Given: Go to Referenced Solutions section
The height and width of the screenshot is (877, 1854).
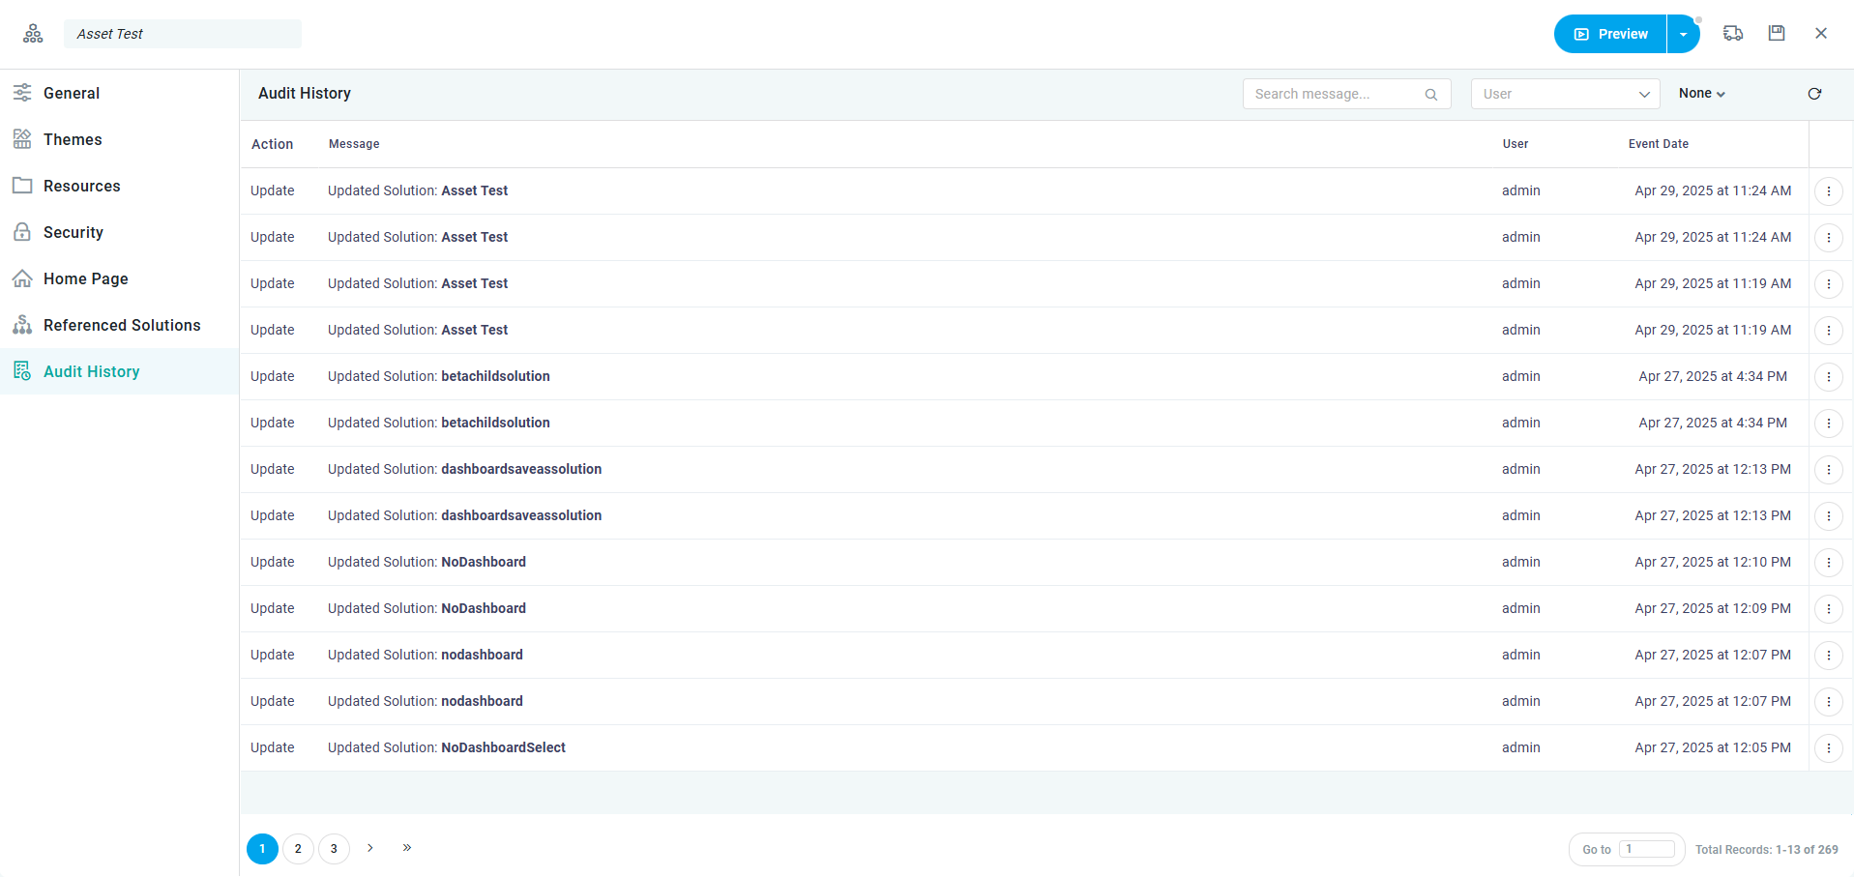Looking at the screenshot, I should pos(122,326).
